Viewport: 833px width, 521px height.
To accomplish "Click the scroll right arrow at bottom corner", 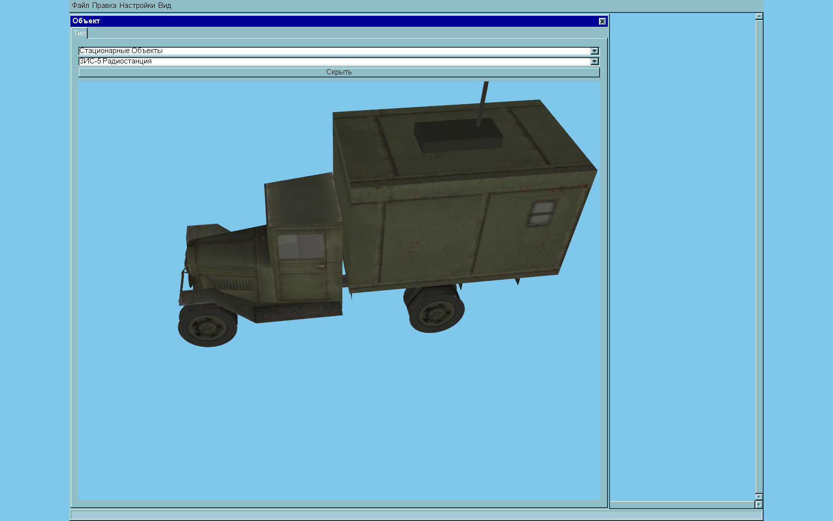I will click(759, 505).
